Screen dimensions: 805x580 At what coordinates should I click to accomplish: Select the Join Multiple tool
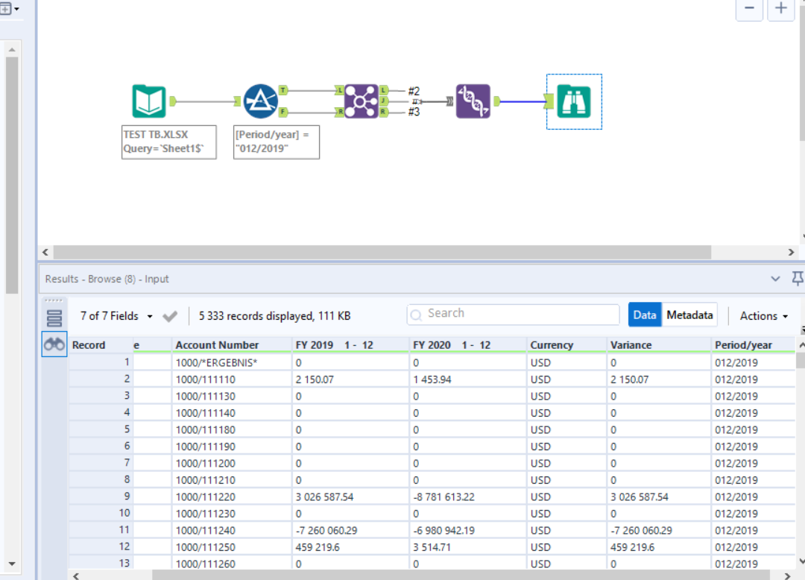(x=360, y=101)
